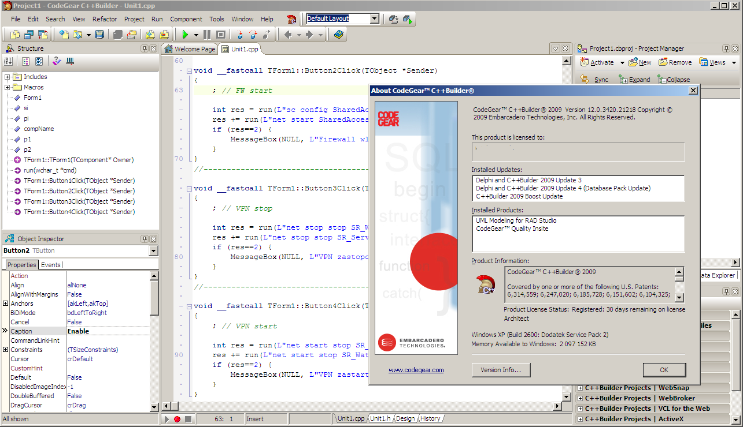Click the Back navigation arrow icon
Viewport: 743px width, 427px height.
(x=289, y=35)
